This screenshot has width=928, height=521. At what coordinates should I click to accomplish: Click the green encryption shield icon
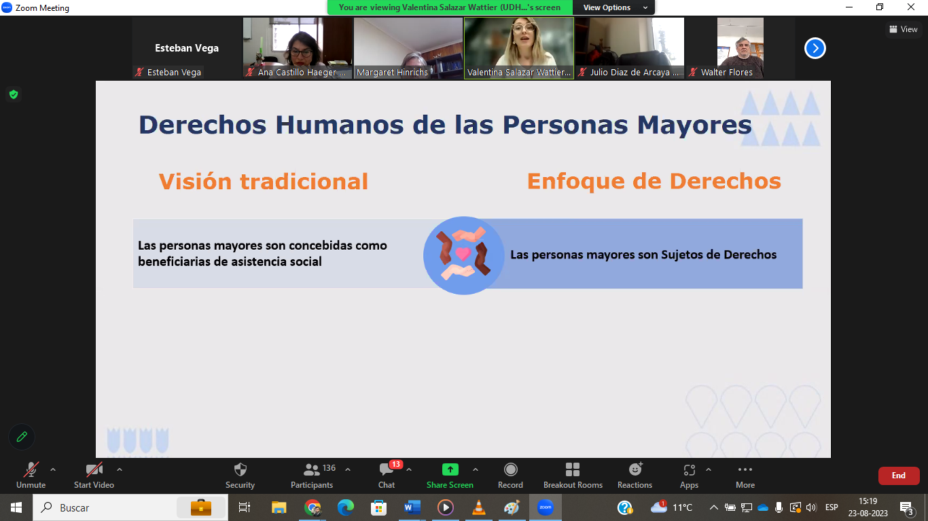point(14,94)
